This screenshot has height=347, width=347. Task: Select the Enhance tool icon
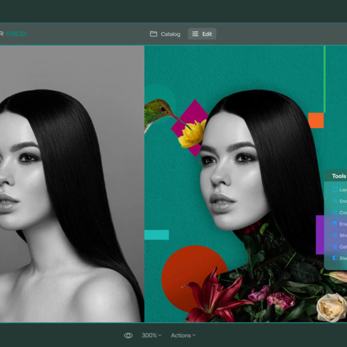335,201
